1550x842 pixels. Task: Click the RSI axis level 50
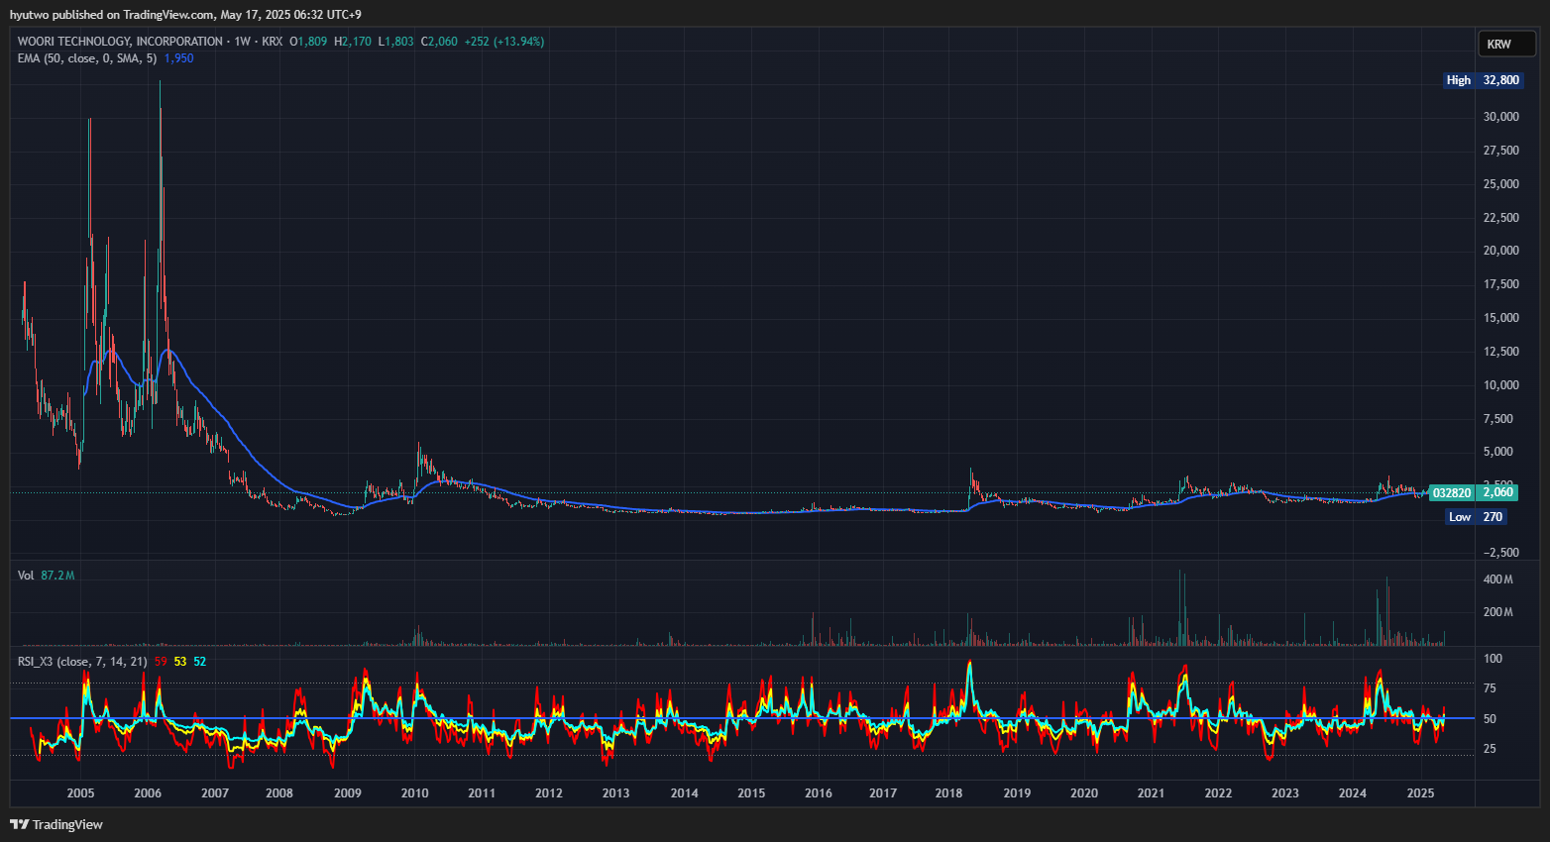click(1490, 719)
